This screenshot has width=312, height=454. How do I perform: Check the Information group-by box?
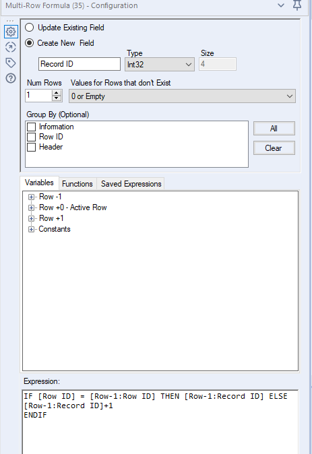31,127
